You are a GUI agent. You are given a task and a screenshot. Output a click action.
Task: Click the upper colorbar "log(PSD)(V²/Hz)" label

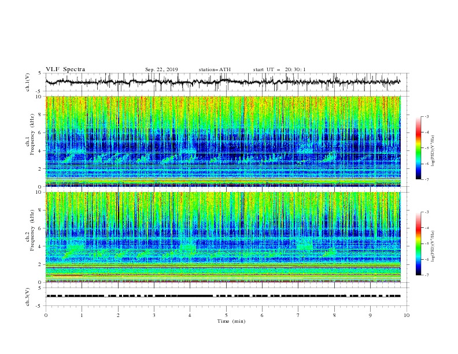click(x=434, y=151)
